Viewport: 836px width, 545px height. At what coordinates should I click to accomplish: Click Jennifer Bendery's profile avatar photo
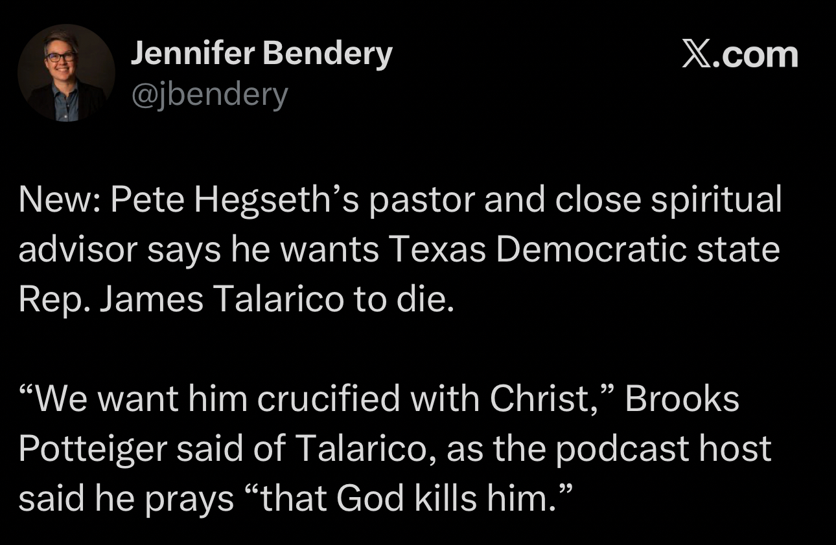click(x=66, y=72)
